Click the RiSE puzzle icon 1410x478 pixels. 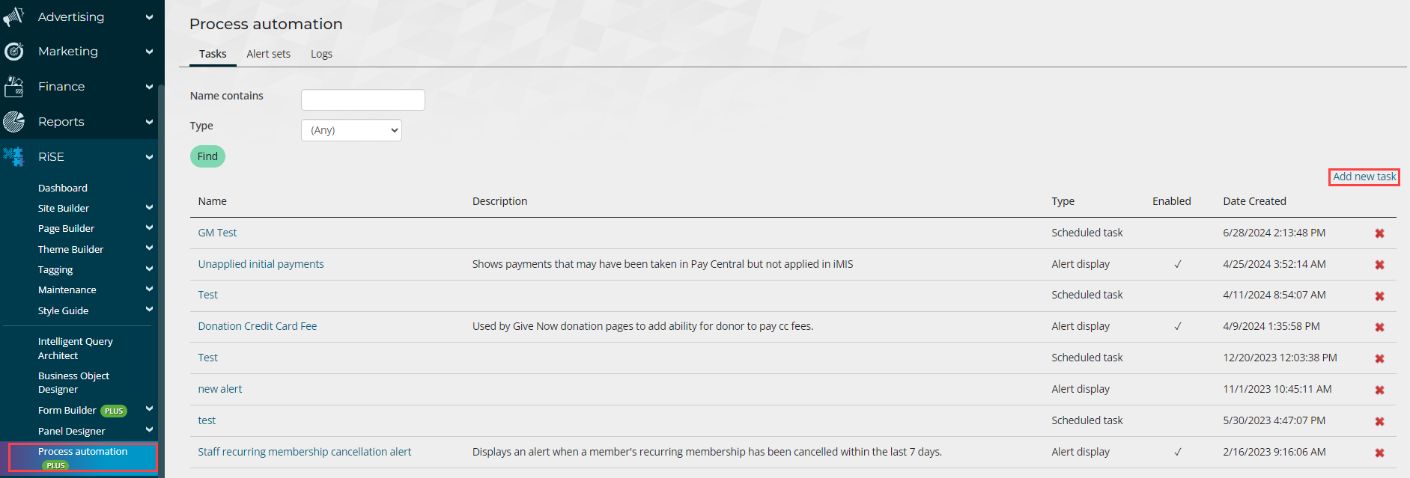click(x=14, y=156)
